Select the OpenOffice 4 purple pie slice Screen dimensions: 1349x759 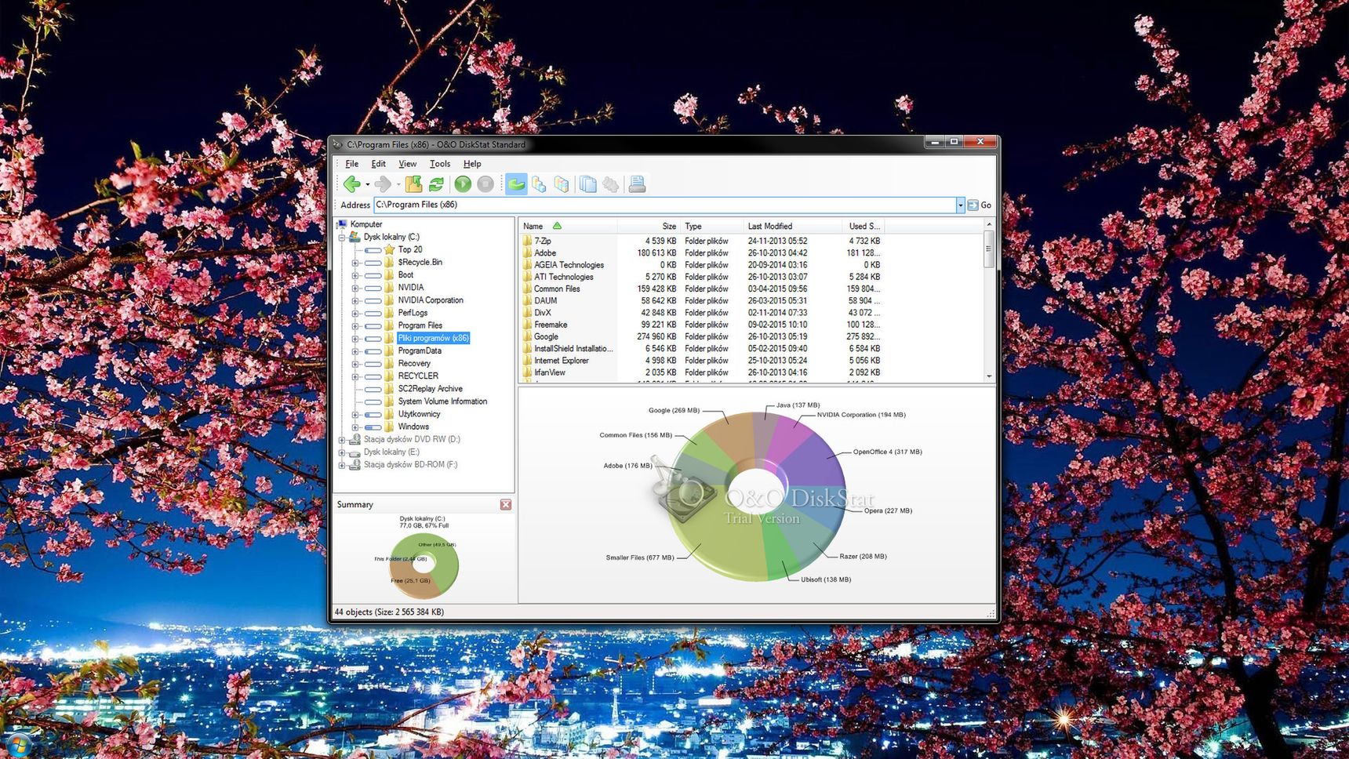point(816,463)
